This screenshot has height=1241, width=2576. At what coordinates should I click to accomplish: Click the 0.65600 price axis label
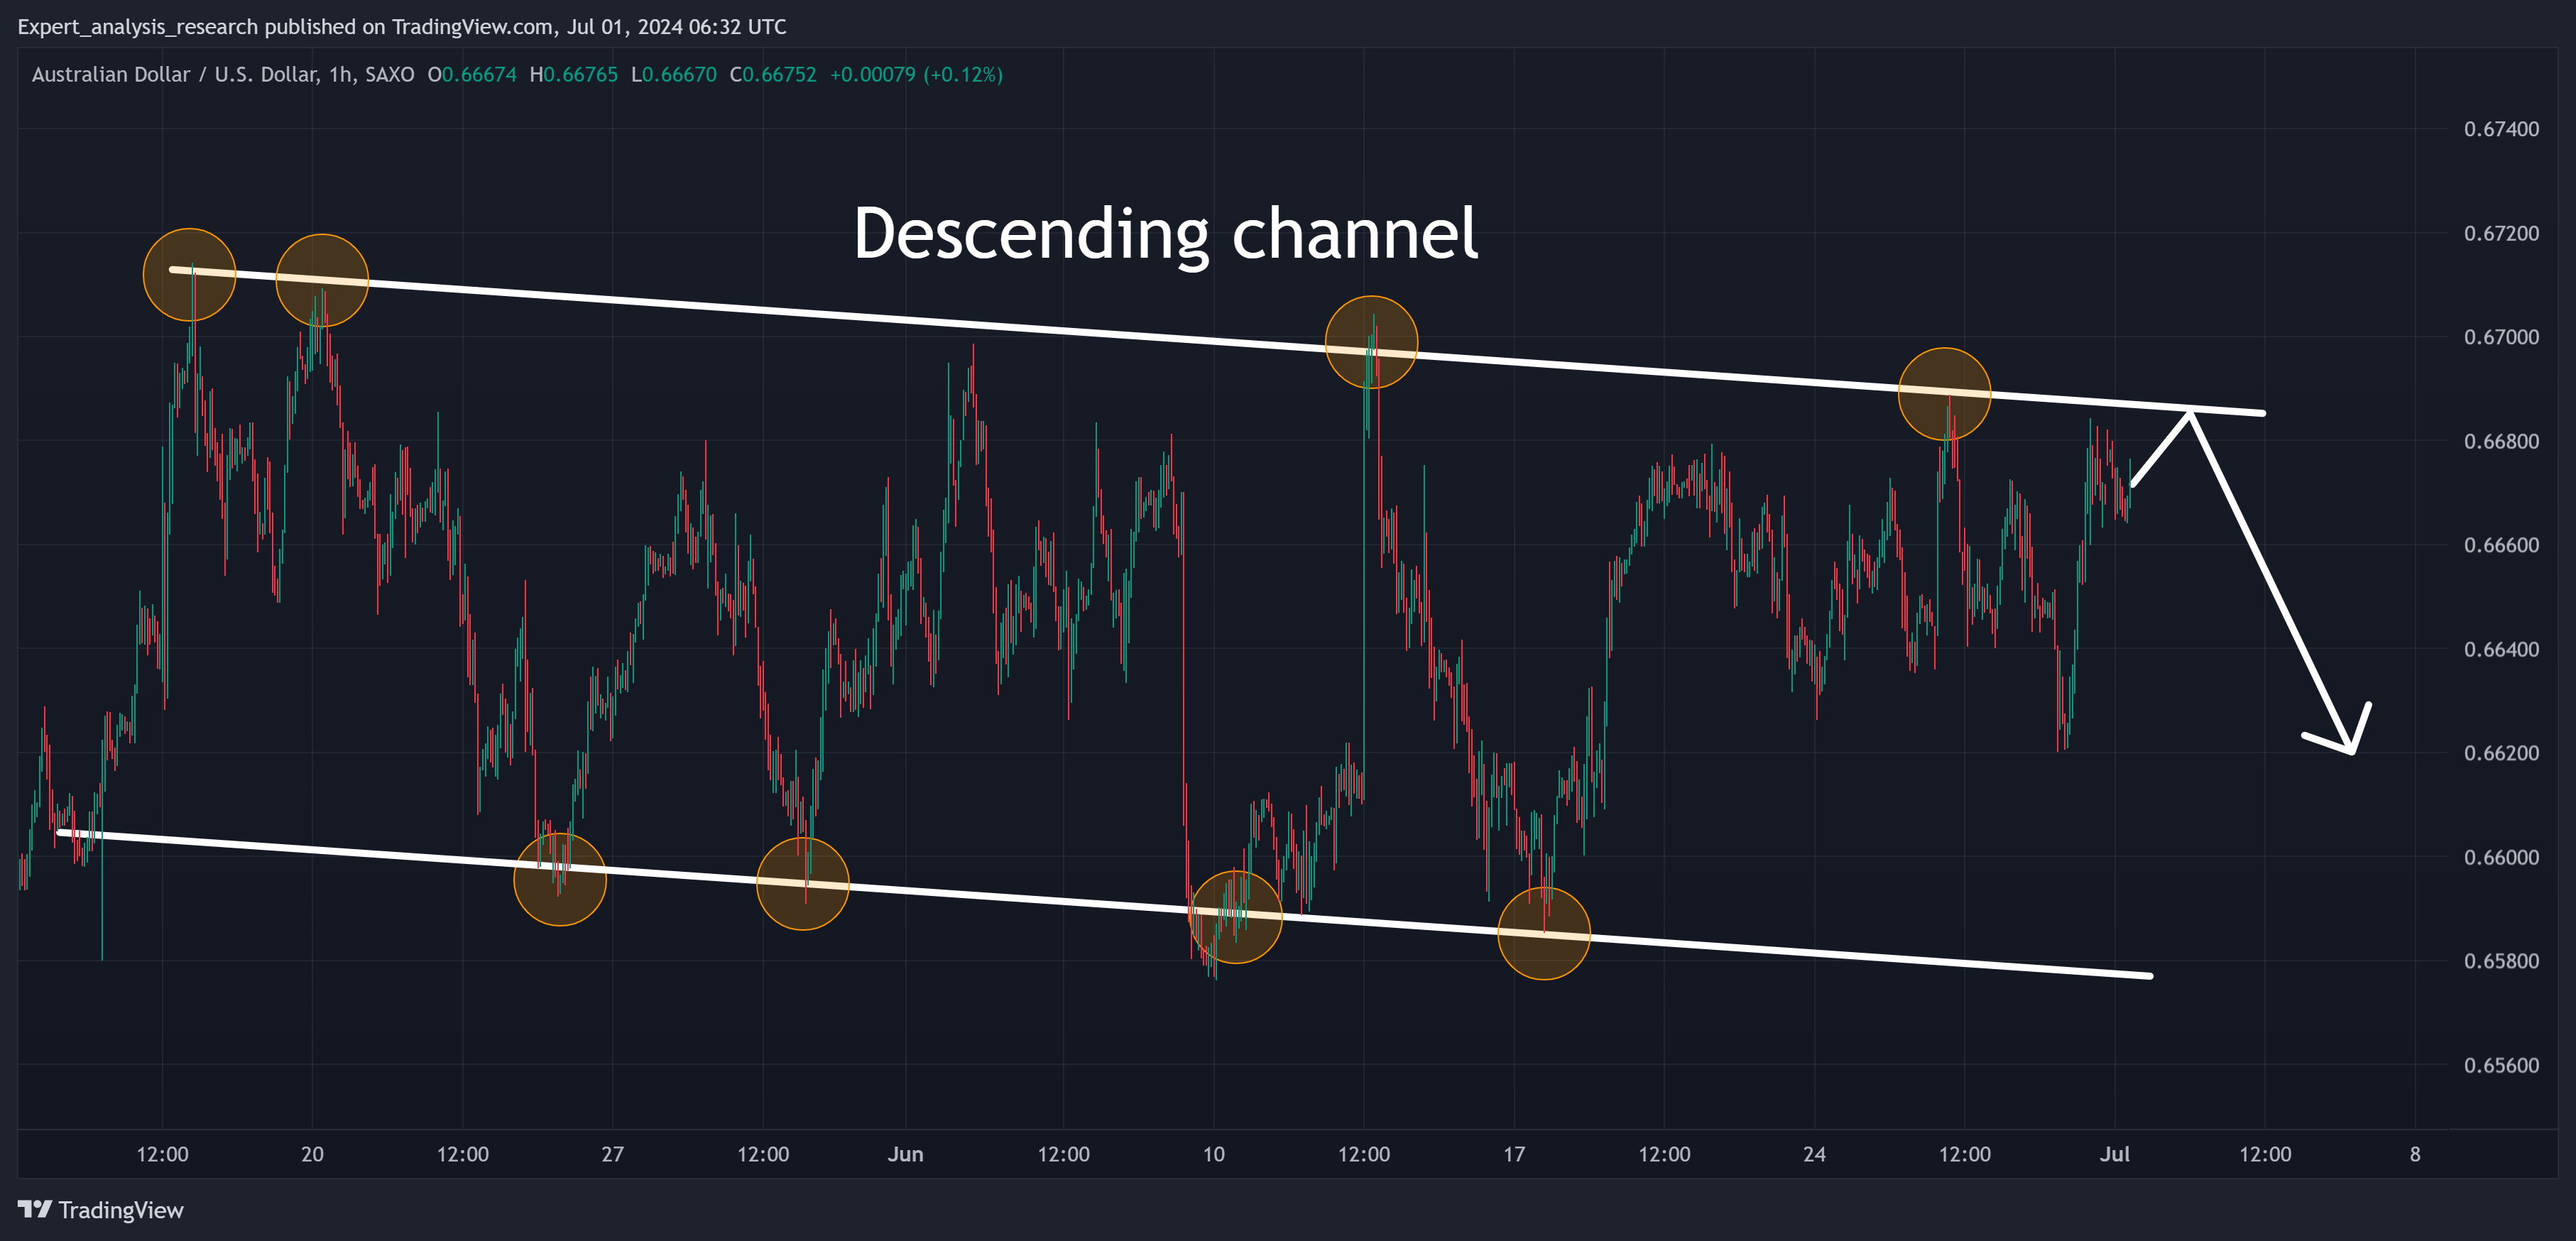2501,1065
